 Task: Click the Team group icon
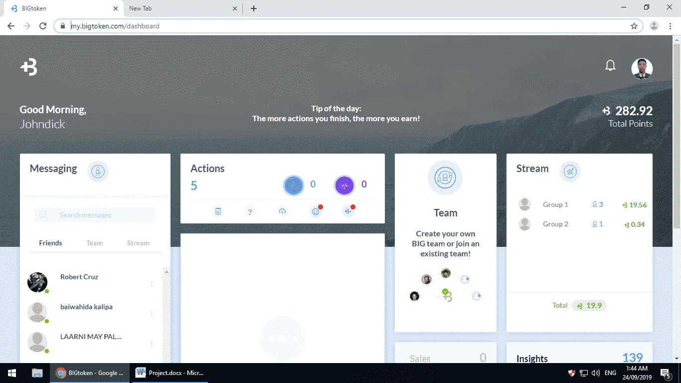[445, 178]
